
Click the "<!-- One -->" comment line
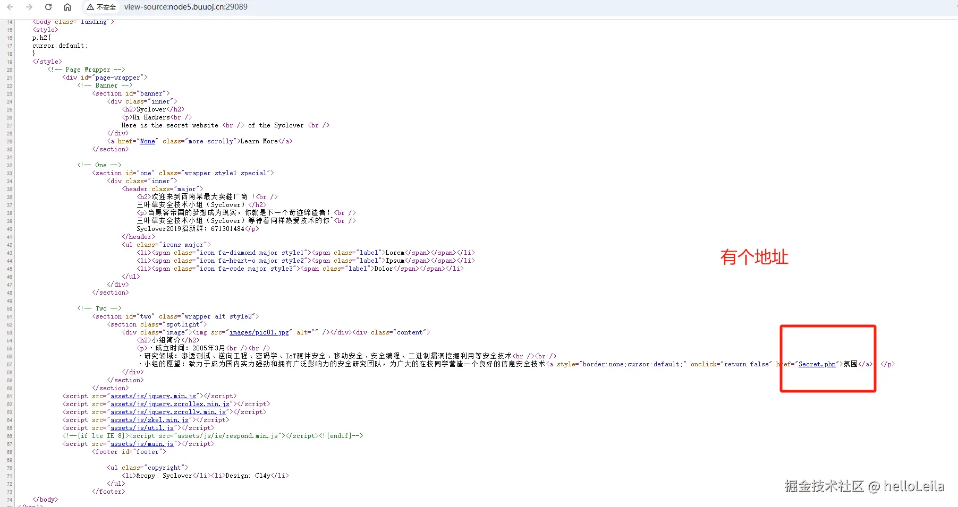click(x=99, y=165)
